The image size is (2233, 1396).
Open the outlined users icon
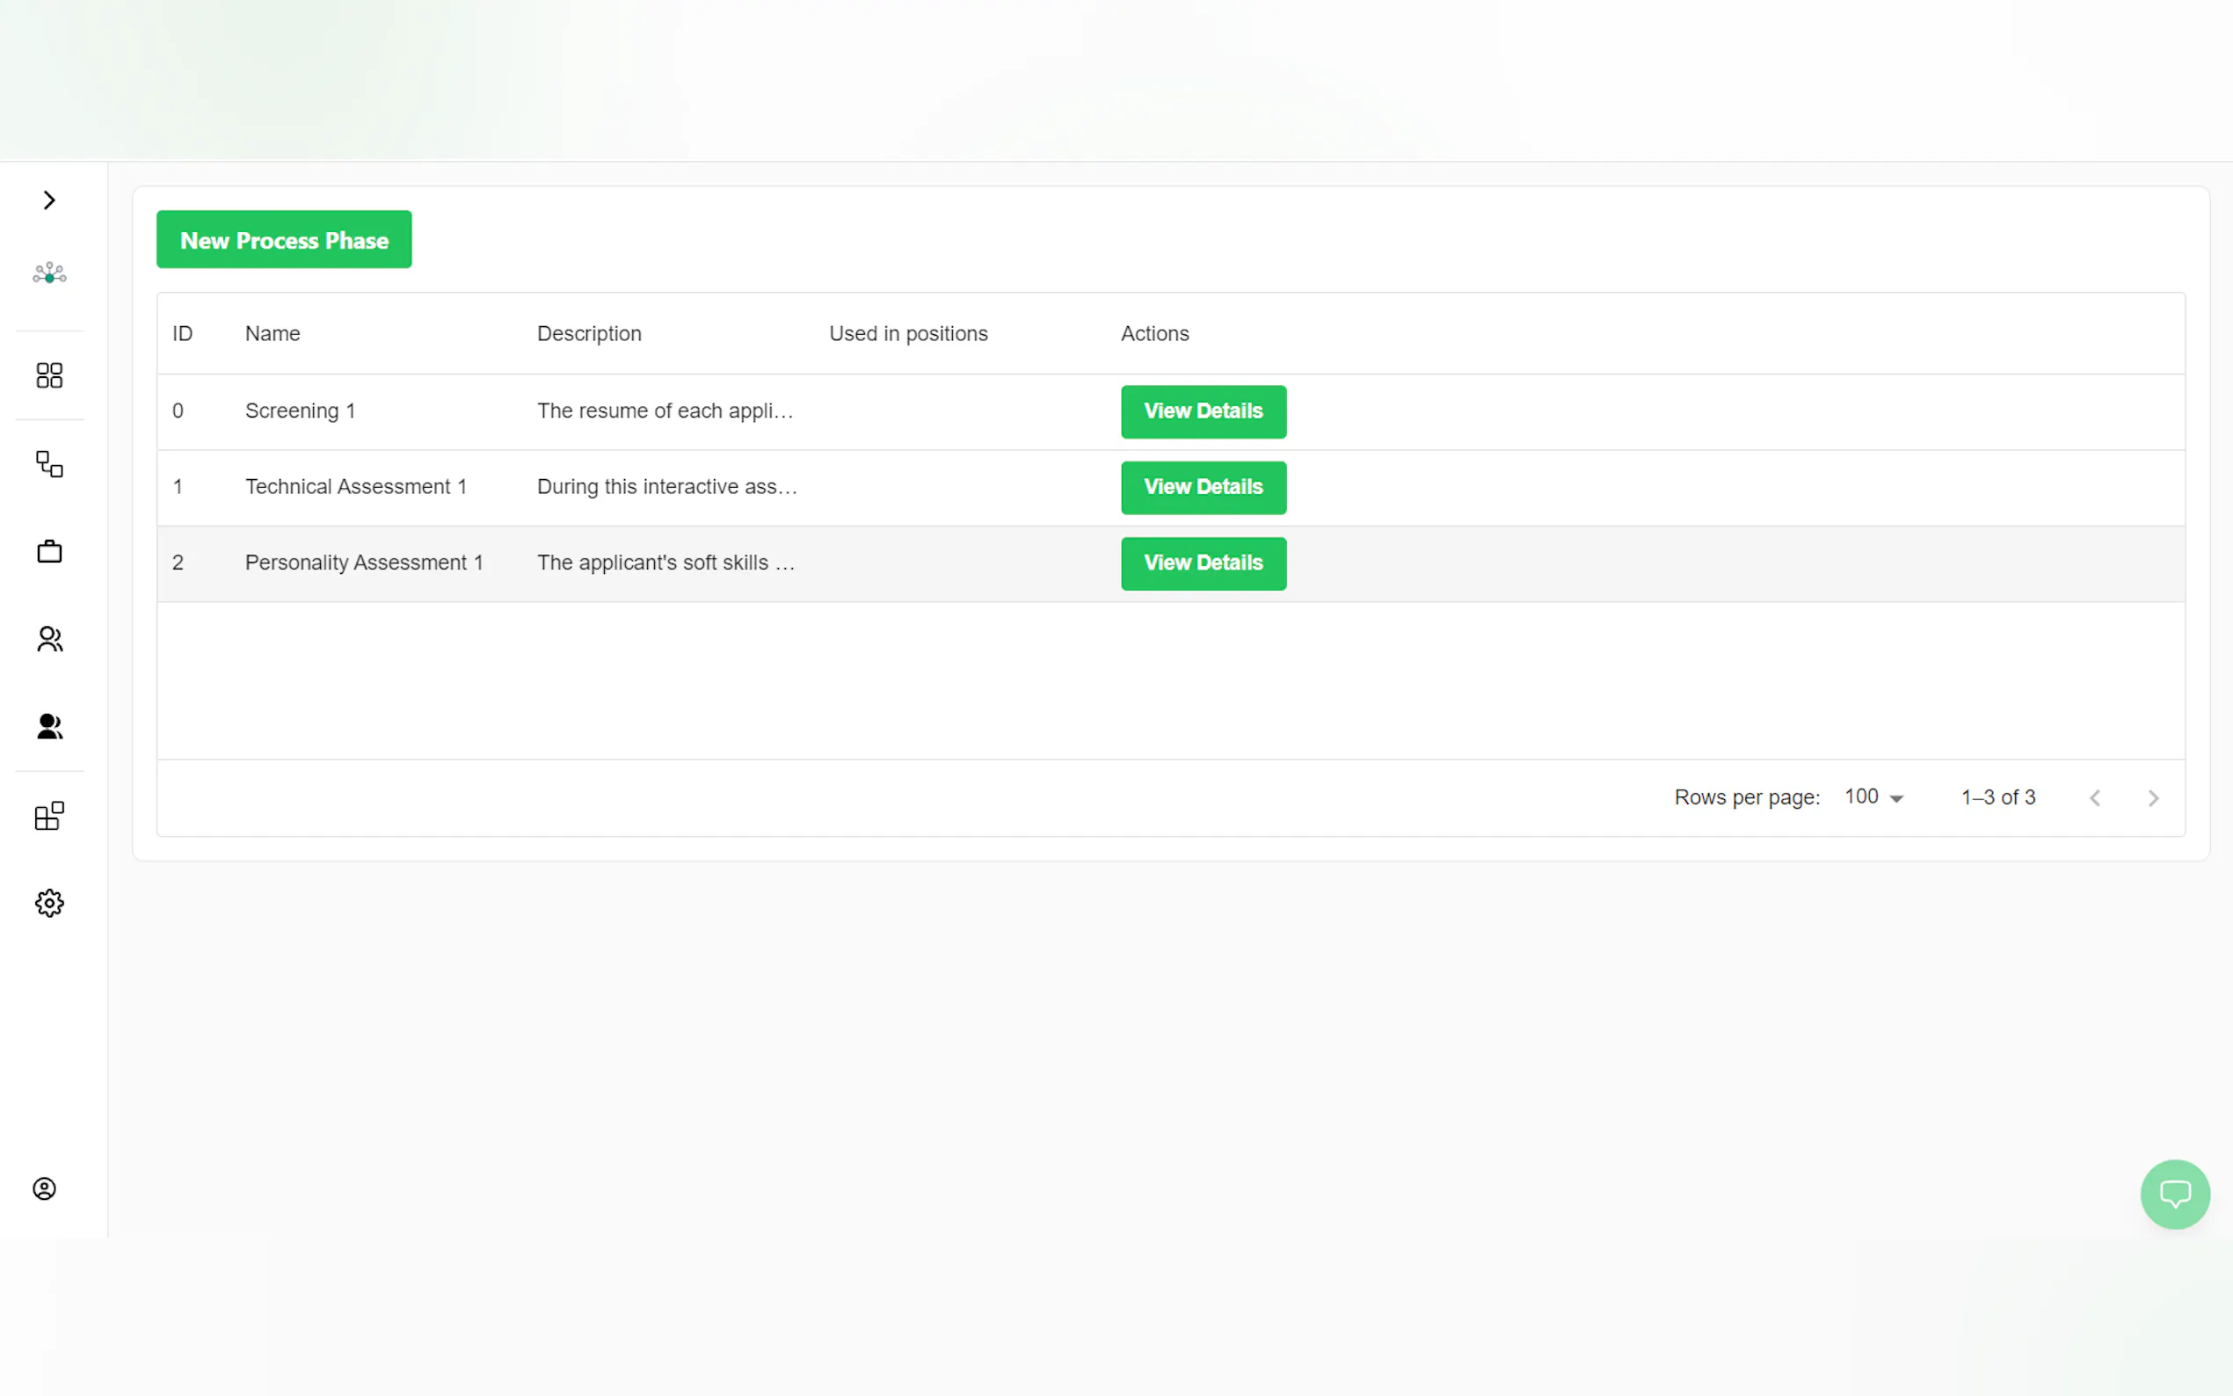[x=49, y=639]
